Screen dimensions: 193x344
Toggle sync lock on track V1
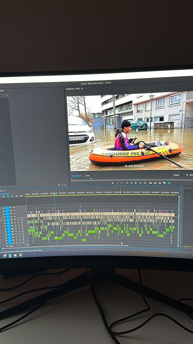click(11, 216)
